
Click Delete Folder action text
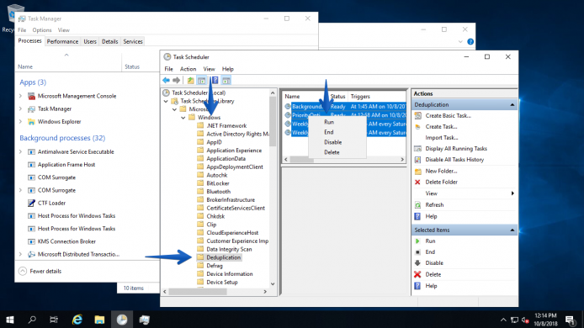[441, 182]
